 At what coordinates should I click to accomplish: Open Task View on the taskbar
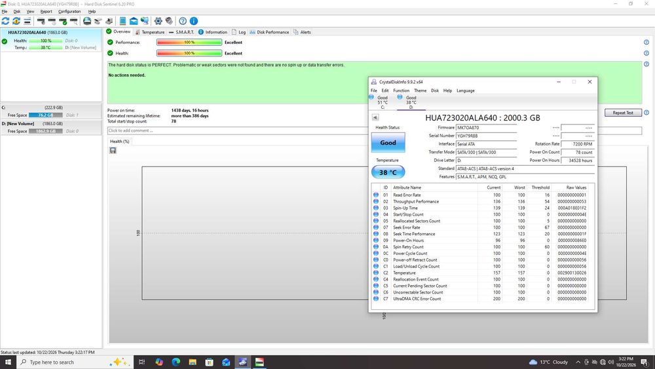141,362
